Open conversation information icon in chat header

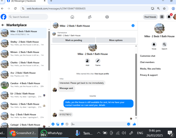coord(133,26)
